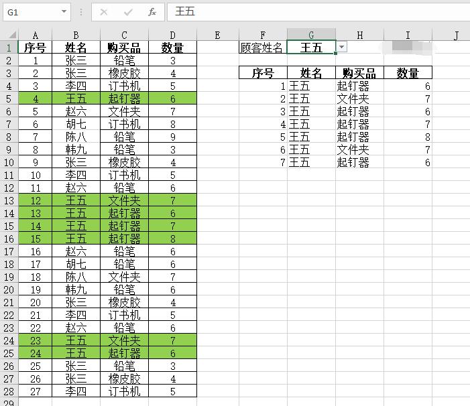This screenshot has width=470, height=406.
Task: Select row 24 header
Action: [x=9, y=340]
